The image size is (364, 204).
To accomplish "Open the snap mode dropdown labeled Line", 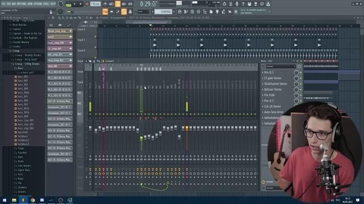I will [x=143, y=11].
